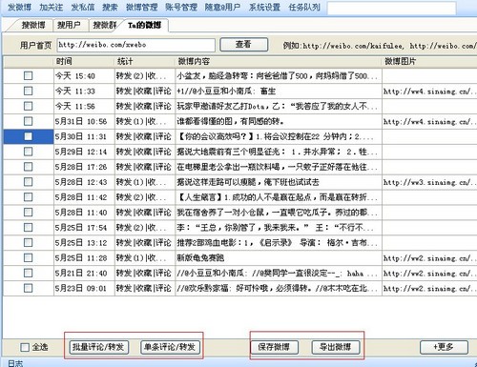The width and height of the screenshot is (477, 367).
Task: Select the post 据说大地震前有三个明显征兆
Action: pyautogui.click(x=279, y=152)
